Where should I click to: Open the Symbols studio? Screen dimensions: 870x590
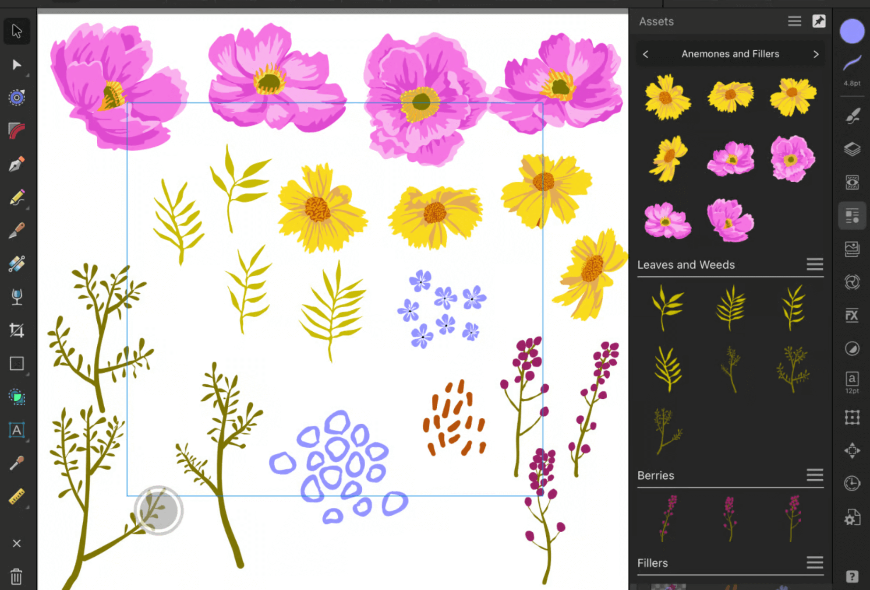coord(852,282)
